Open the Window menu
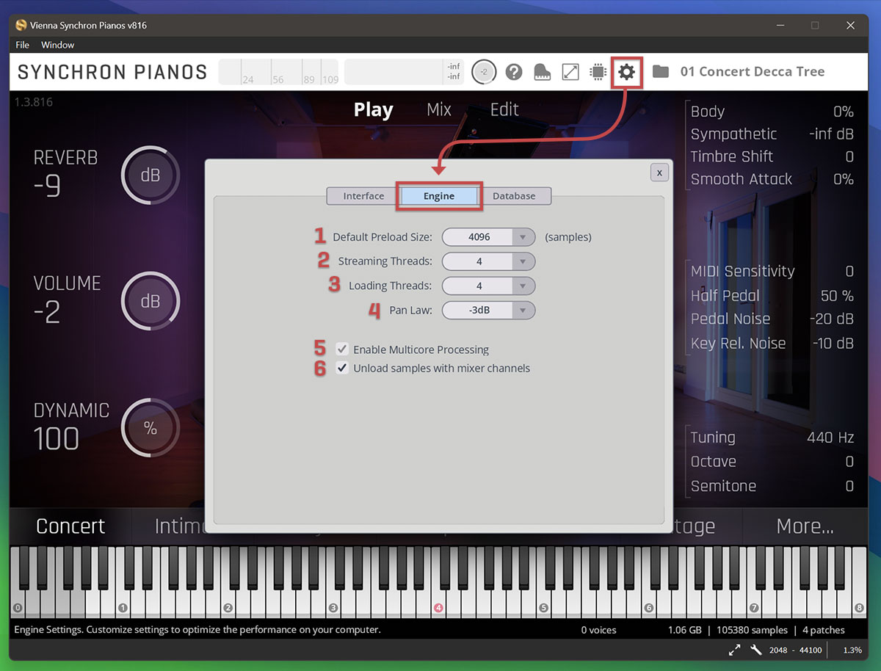881x671 pixels. pyautogui.click(x=57, y=45)
